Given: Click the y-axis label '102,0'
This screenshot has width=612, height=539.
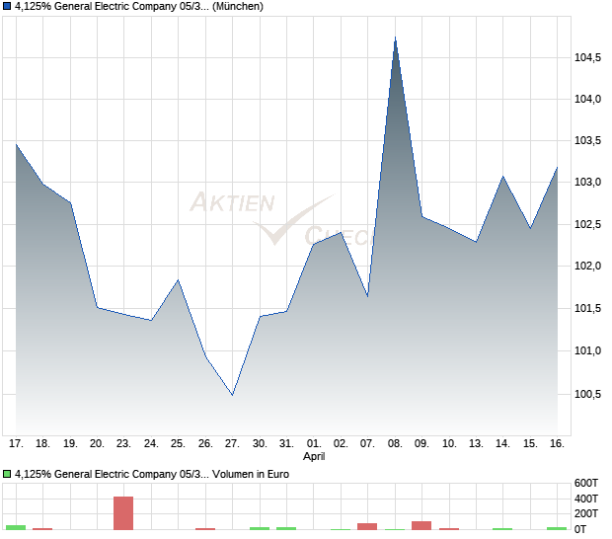Looking at the screenshot, I should coord(587,266).
